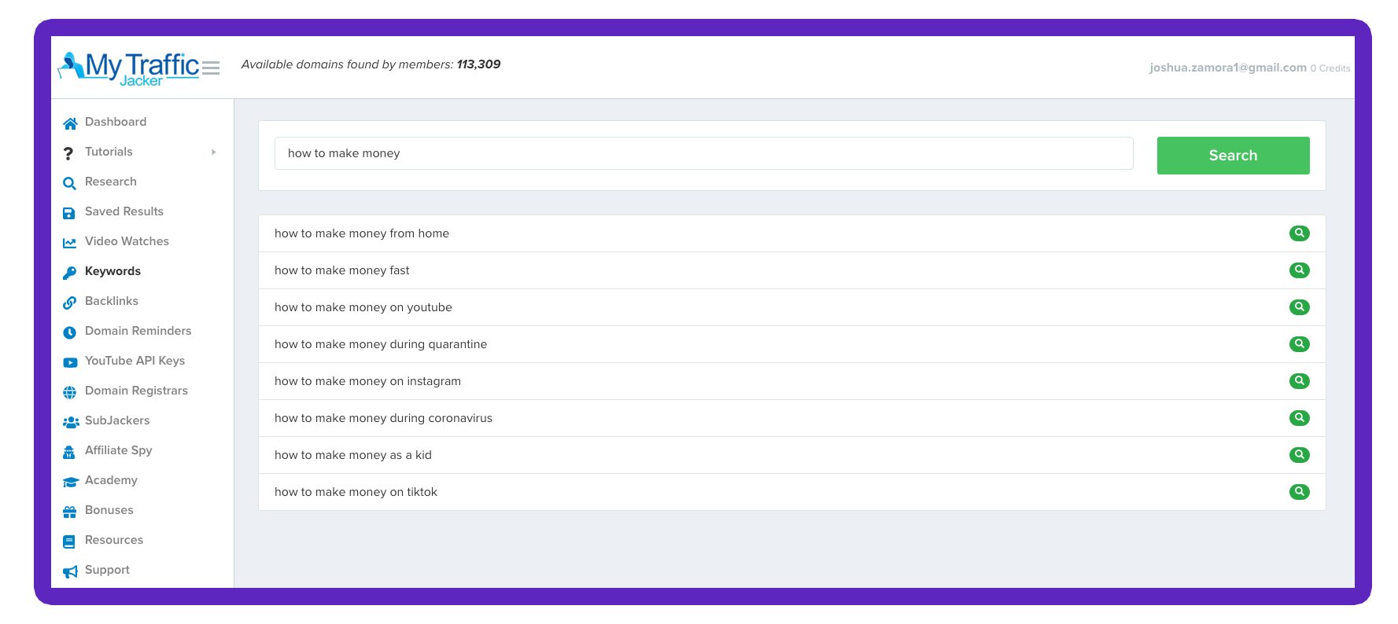Select 'how to make money fast' text

342,270
